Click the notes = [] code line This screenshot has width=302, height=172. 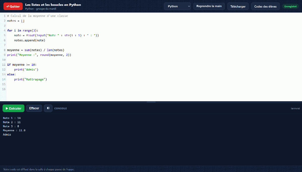coord(16,21)
